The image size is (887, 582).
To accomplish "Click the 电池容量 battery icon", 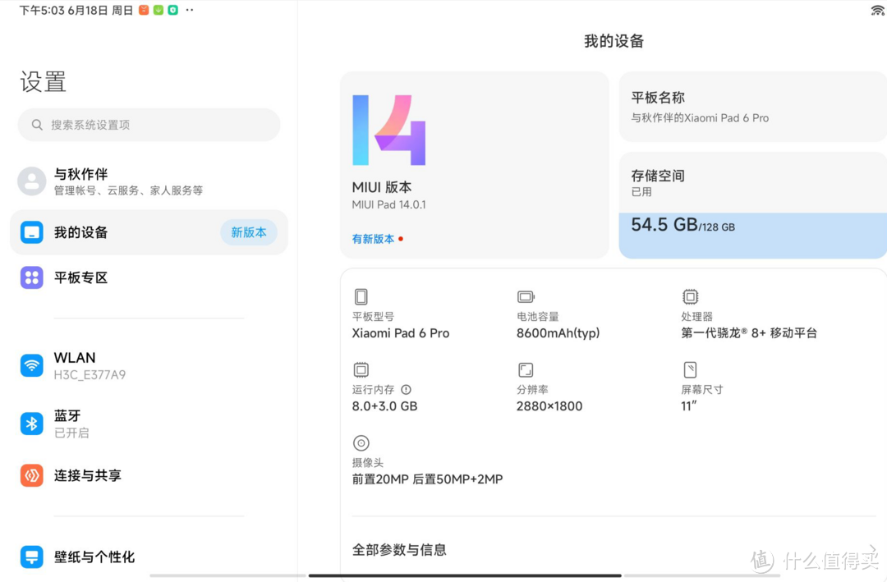I will click(526, 296).
